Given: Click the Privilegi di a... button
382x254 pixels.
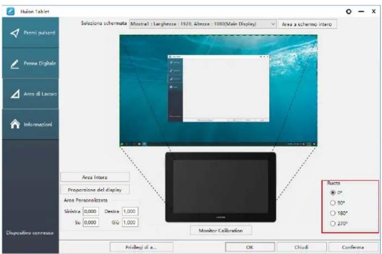Looking at the screenshot, I should 141,247.
